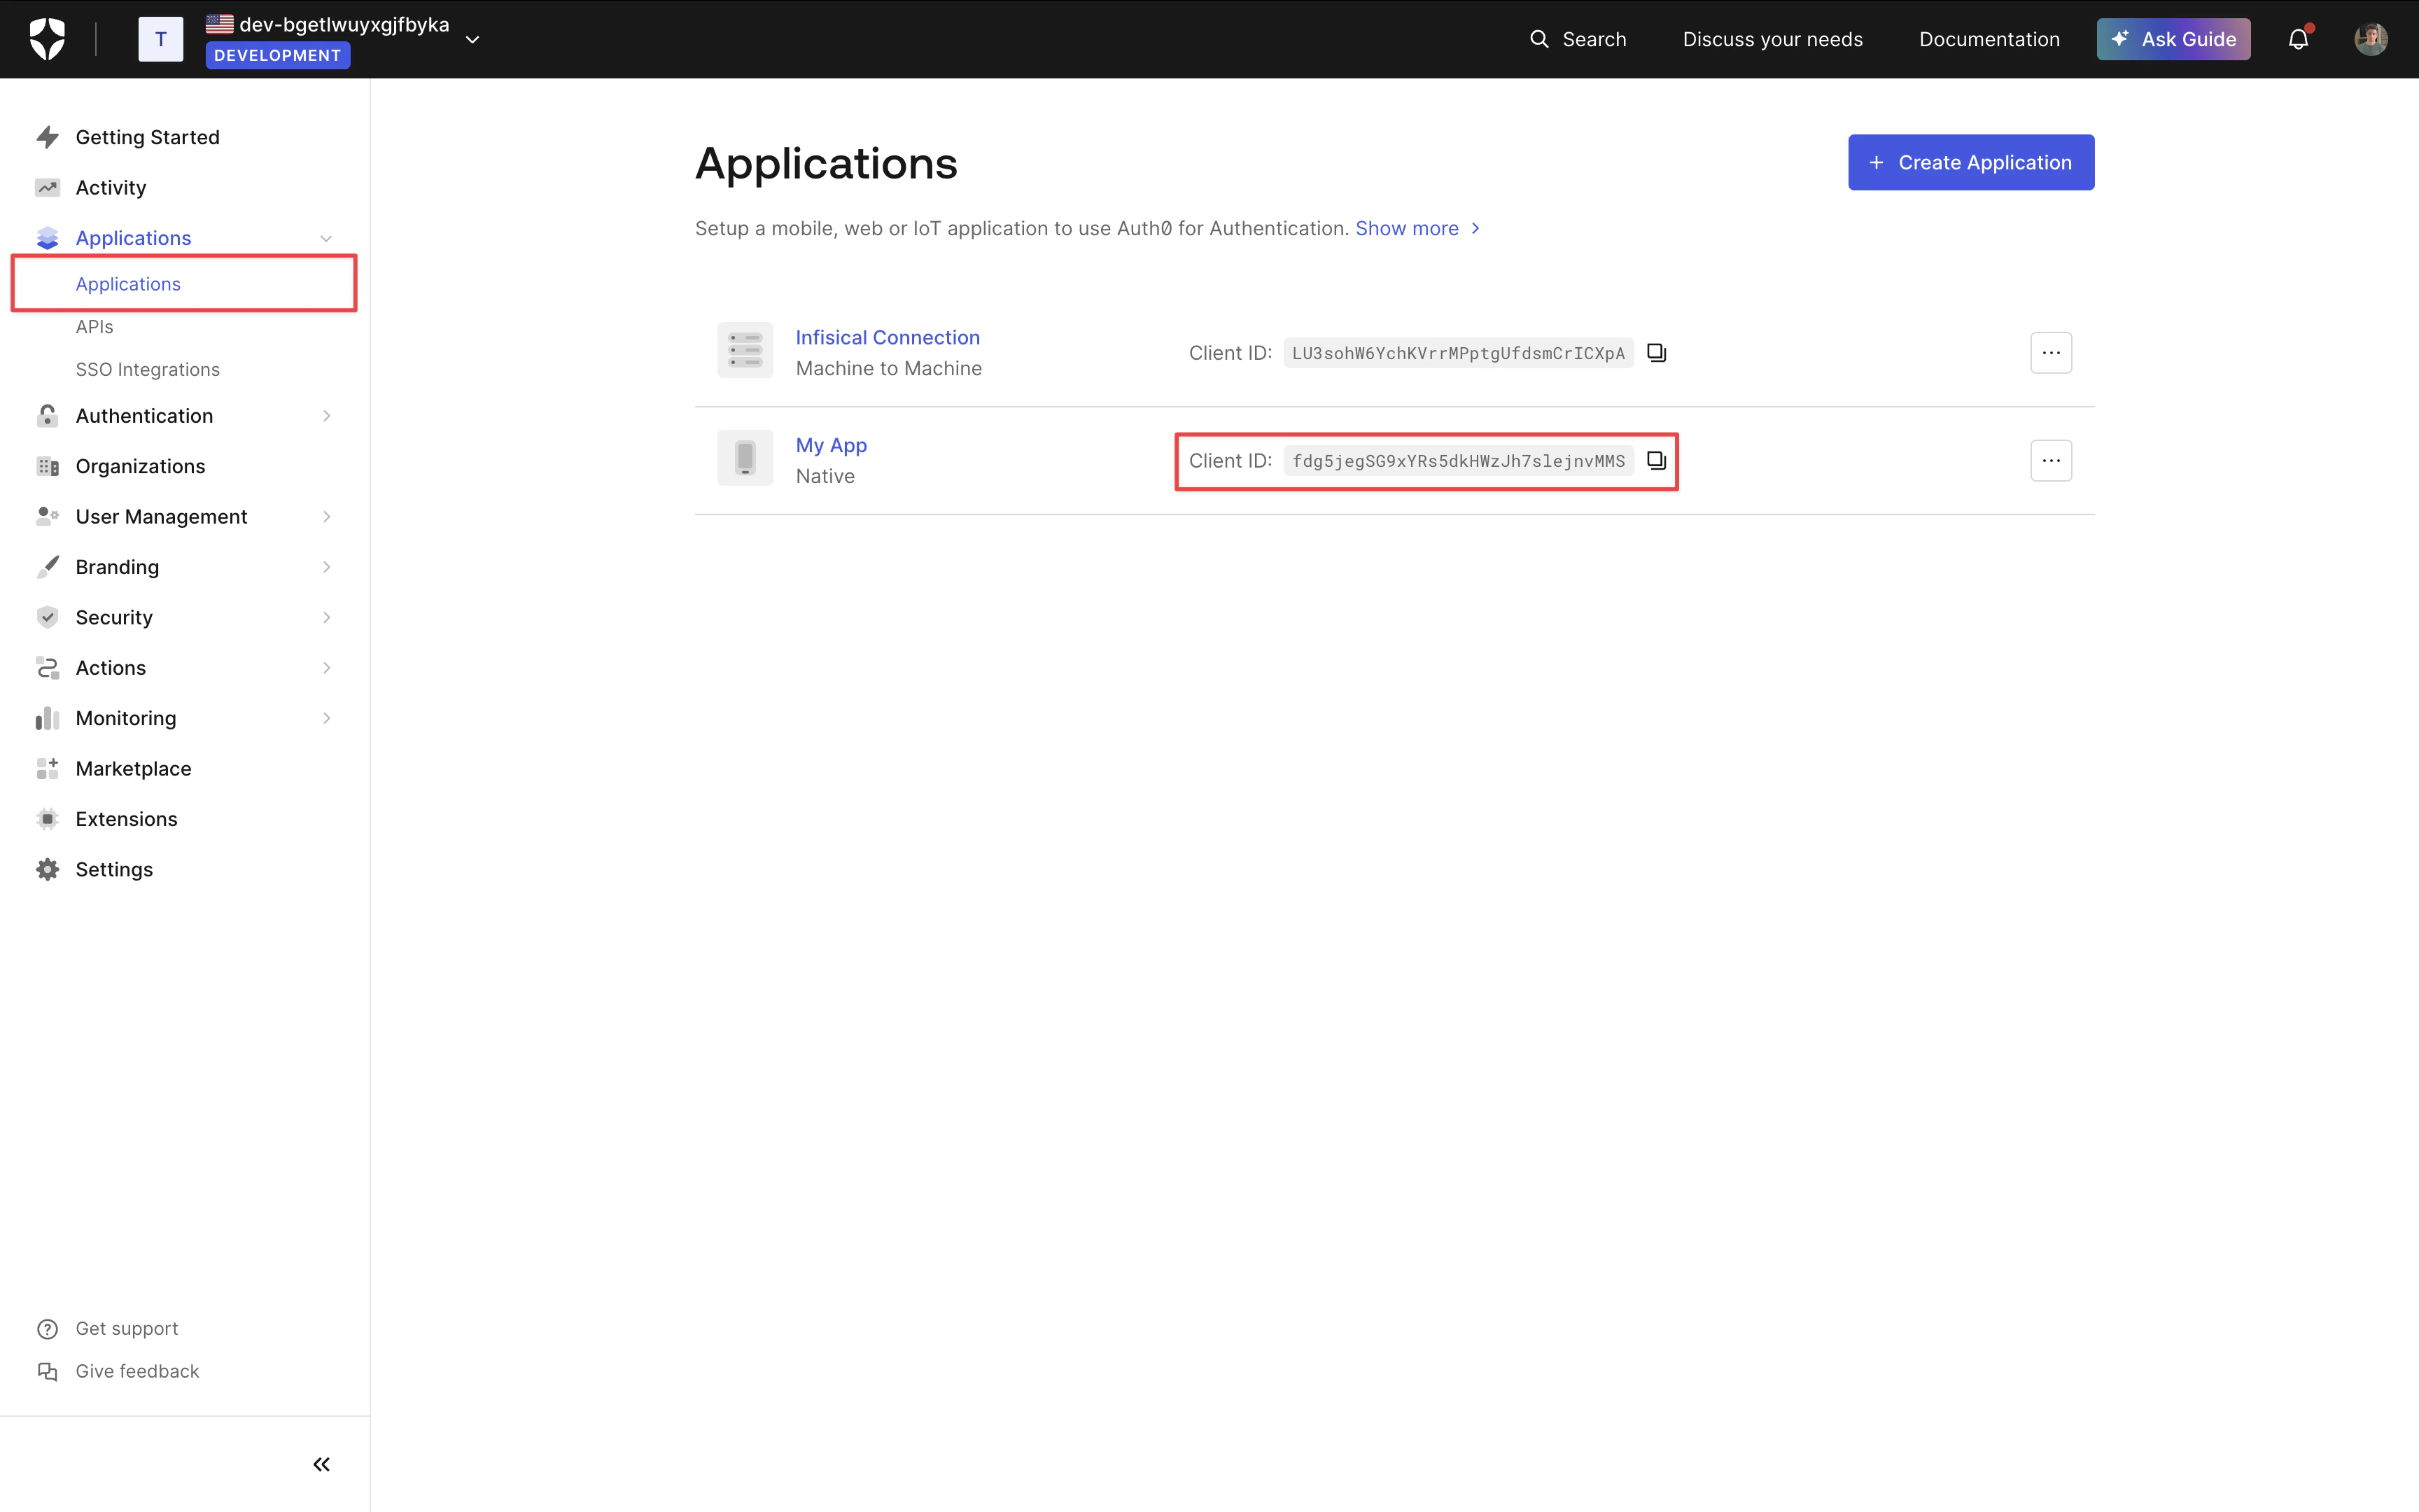This screenshot has height=1512, width=2419.
Task: Click the Get support question icon
Action: coord(47,1328)
